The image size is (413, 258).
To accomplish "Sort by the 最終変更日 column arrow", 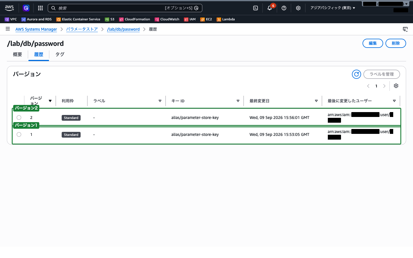I will tap(316, 101).
